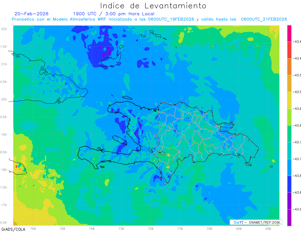Pick the pink swatch topping the legend
This screenshot has height=232, width=301.
tap(289, 33)
